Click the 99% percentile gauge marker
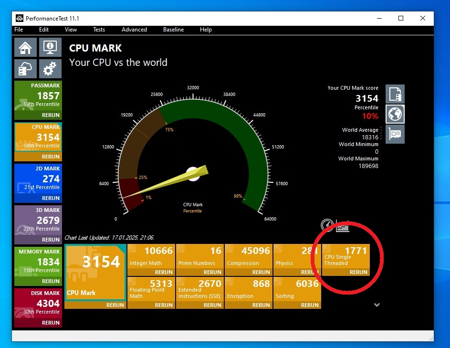This screenshot has height=348, width=450. 238,196
